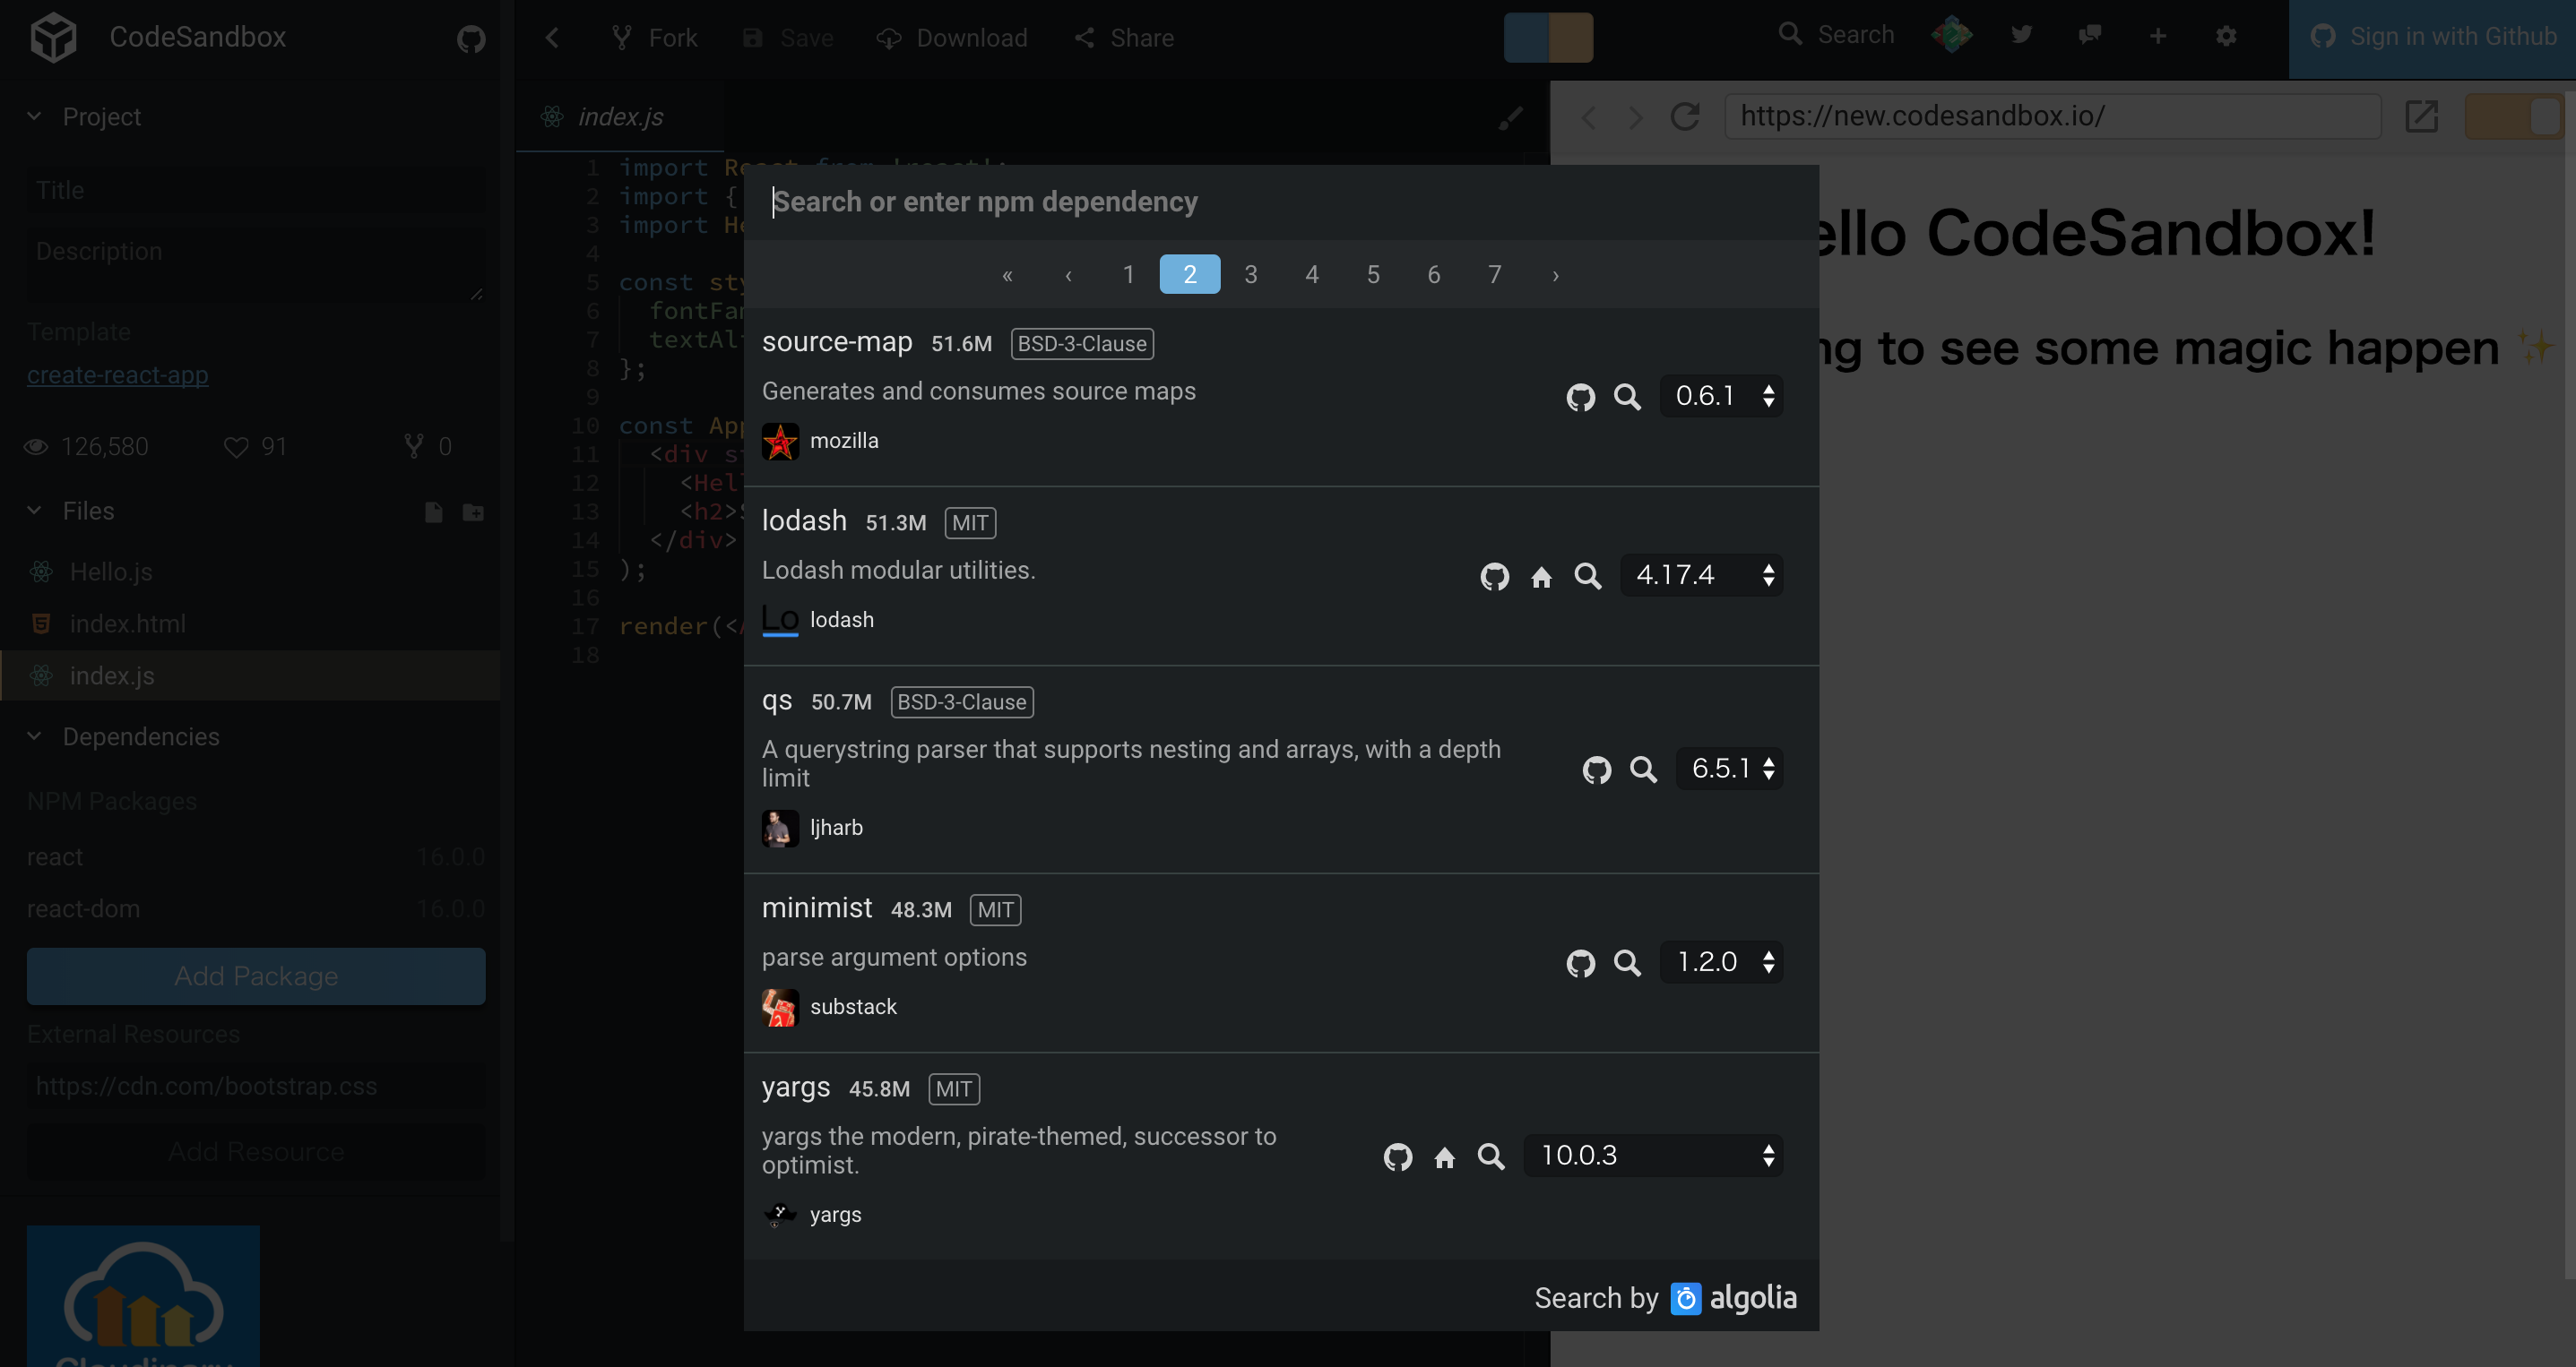The width and height of the screenshot is (2576, 1367).
Task: Visit lodash homepage icon
Action: click(1541, 577)
